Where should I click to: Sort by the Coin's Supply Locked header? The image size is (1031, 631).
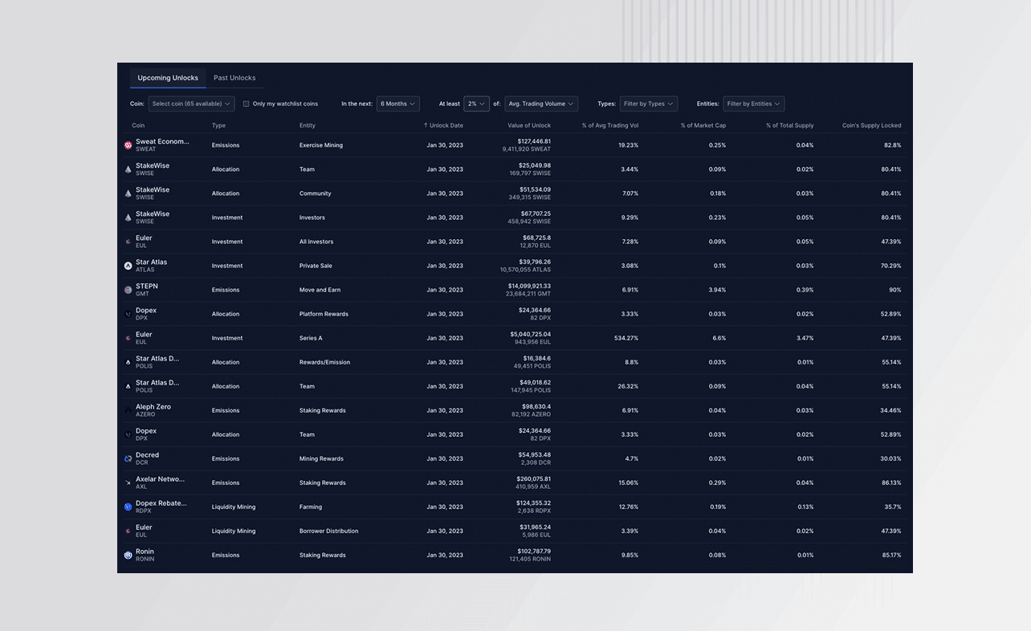871,125
